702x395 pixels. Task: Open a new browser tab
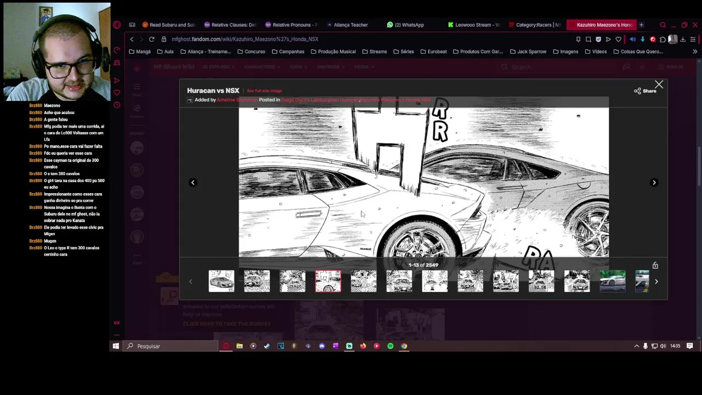click(x=641, y=25)
